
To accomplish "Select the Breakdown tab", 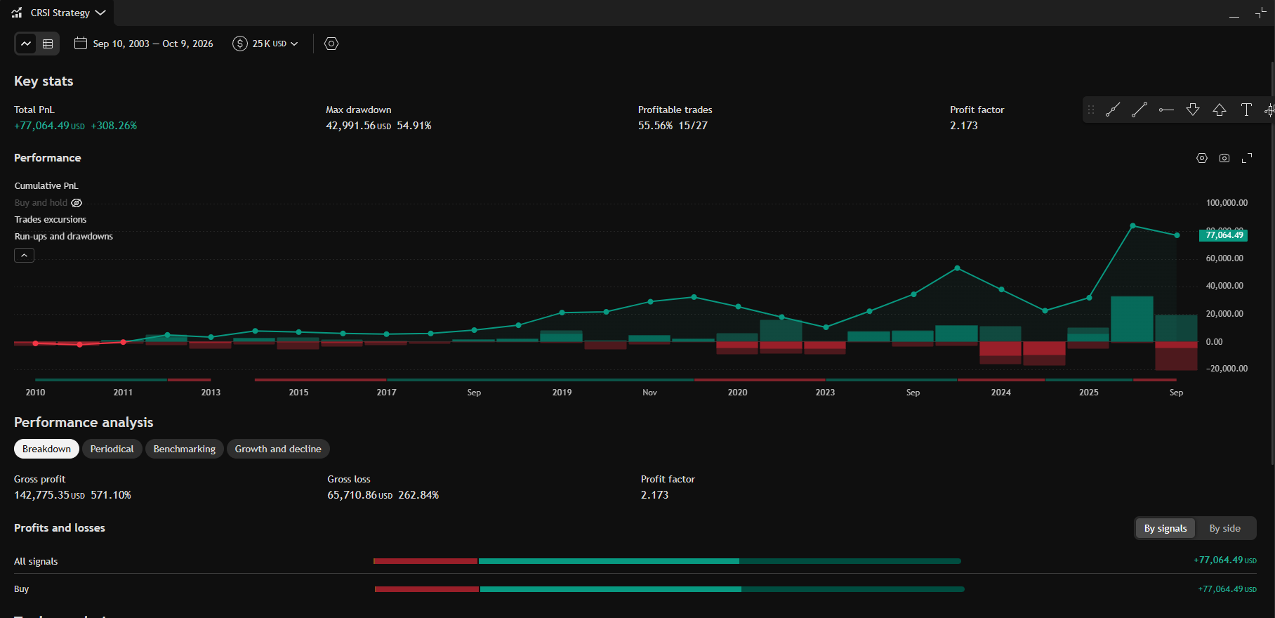I will point(46,449).
